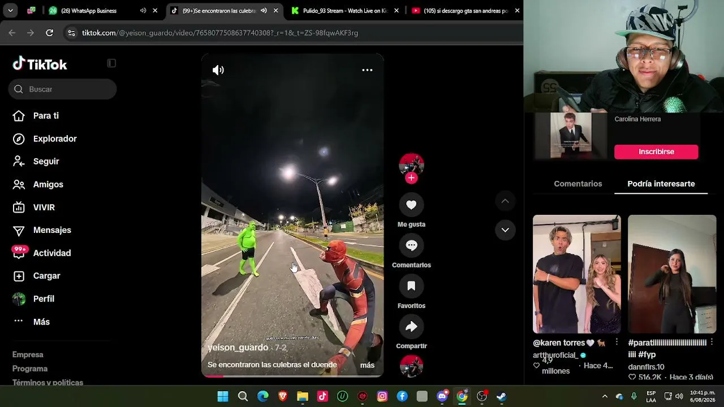
Task: Mute the WhatsApp Business tab audio
Action: coord(143,11)
